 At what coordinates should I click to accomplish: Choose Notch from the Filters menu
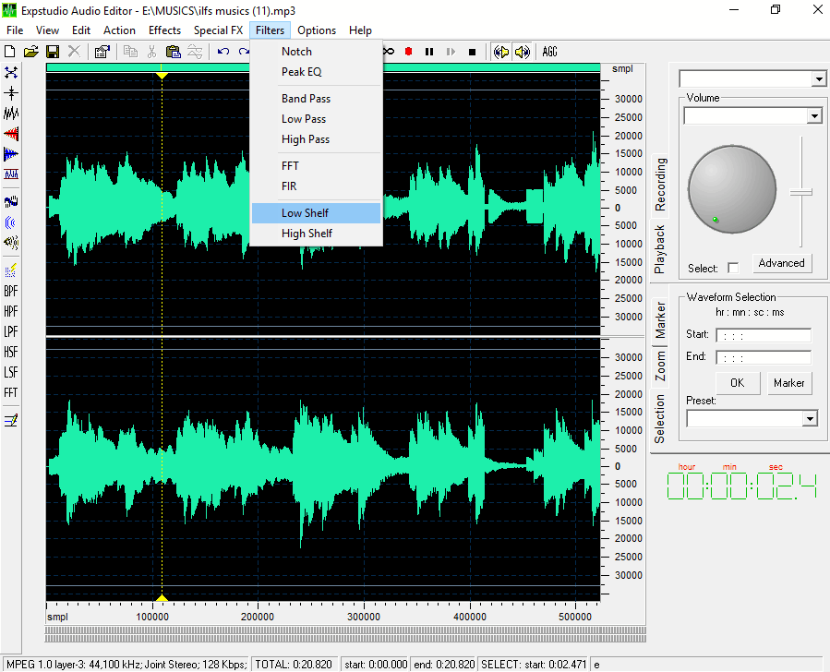click(316, 52)
